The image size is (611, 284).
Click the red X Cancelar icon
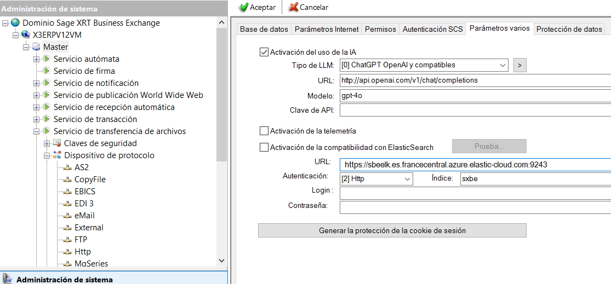click(293, 7)
